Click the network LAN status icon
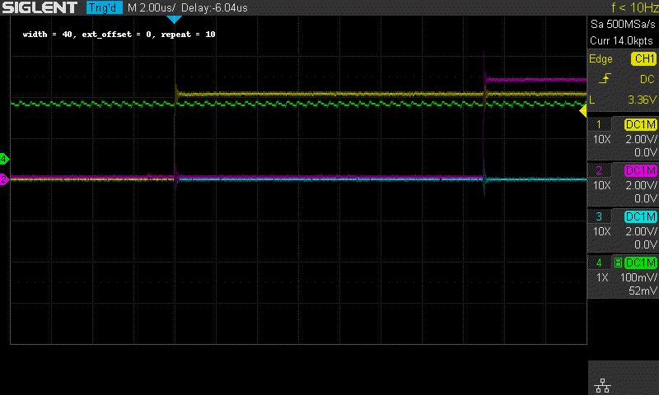Screen dimensions: 659x395 [x=603, y=385]
